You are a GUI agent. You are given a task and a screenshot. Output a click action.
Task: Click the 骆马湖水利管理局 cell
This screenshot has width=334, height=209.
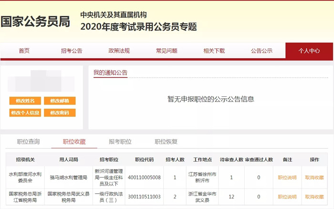tap(68, 178)
